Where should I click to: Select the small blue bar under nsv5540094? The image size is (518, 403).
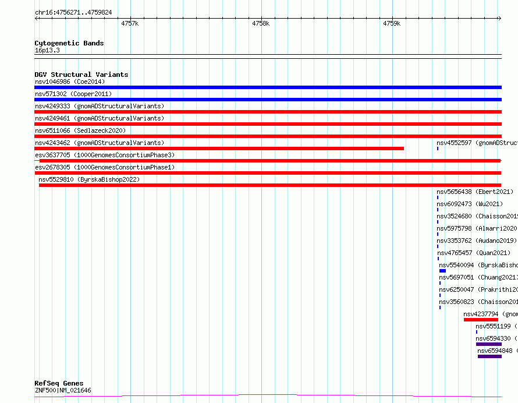443,271
